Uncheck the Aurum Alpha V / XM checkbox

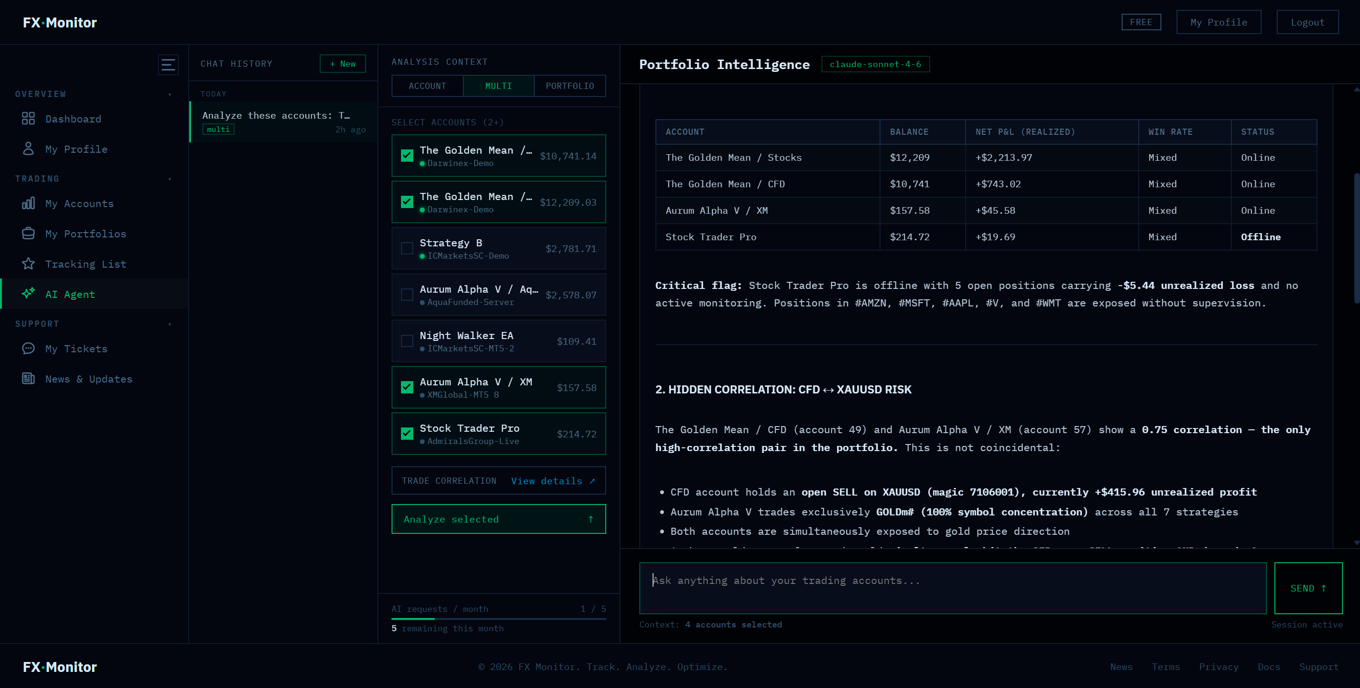pyautogui.click(x=407, y=387)
